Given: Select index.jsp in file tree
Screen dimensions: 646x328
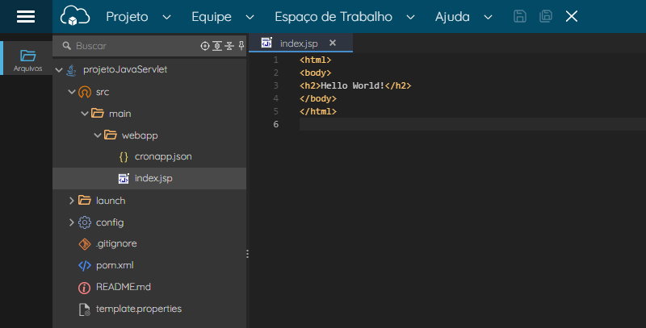Looking at the screenshot, I should click(153, 178).
